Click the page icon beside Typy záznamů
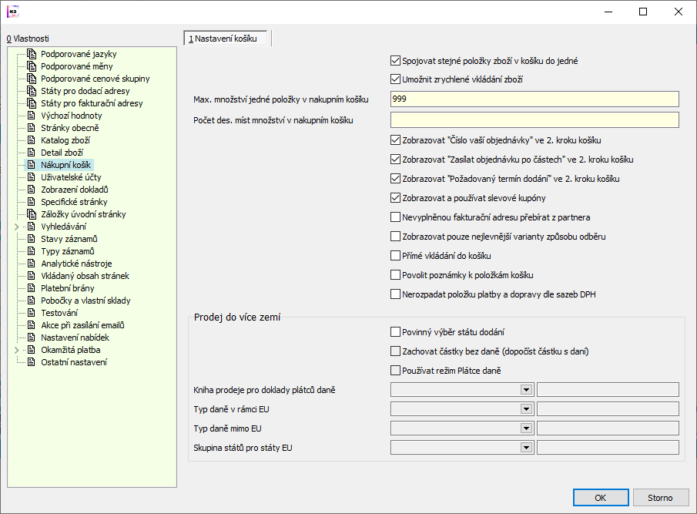Screen dimensions: 697x514 tap(31, 251)
